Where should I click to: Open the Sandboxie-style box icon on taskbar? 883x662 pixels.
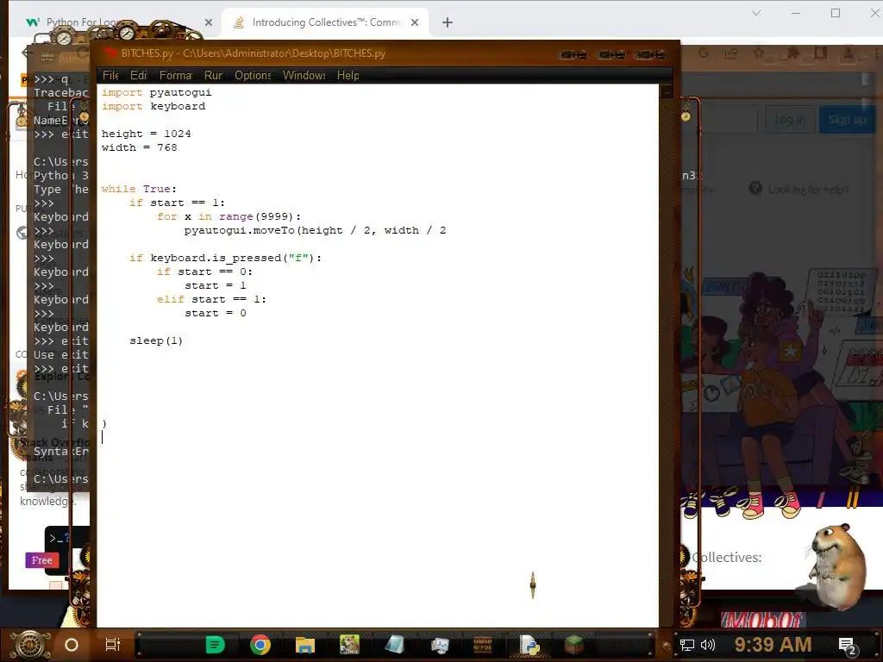pyautogui.click(x=349, y=645)
